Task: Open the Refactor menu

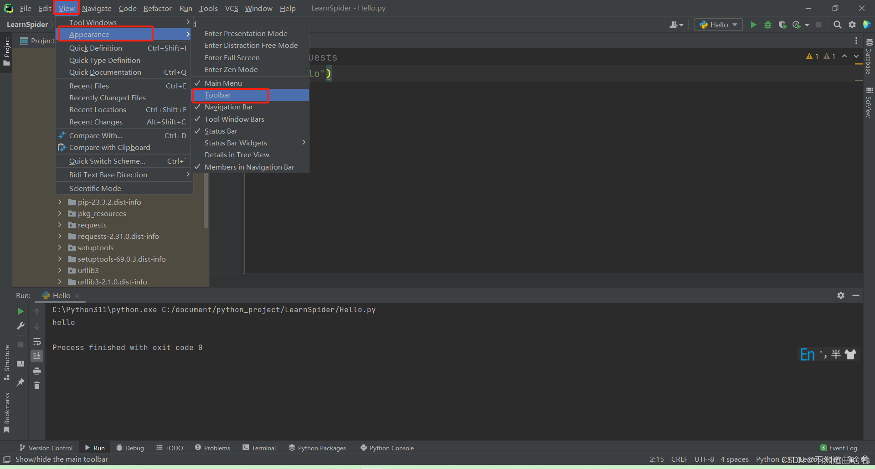Action: [157, 8]
